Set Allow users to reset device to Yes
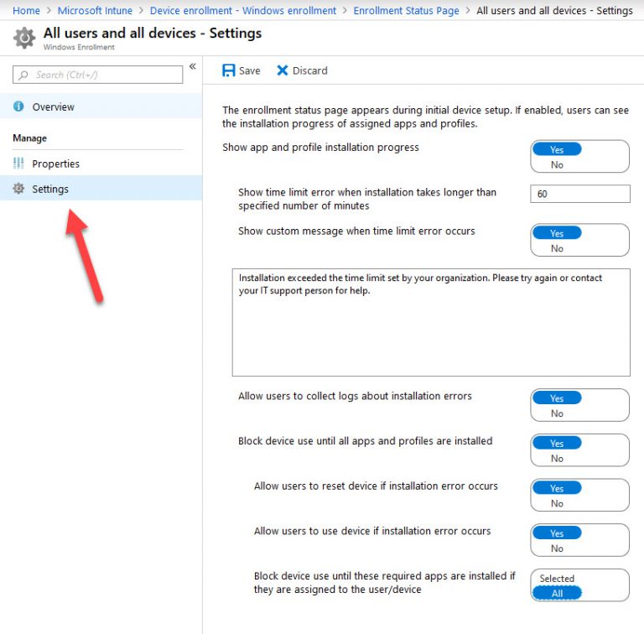Image resolution: width=644 pixels, height=634 pixels. click(557, 488)
